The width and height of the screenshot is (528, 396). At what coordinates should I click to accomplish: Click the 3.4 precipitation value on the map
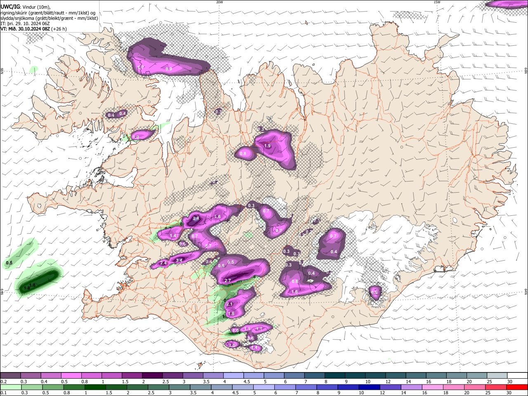click(x=179, y=260)
